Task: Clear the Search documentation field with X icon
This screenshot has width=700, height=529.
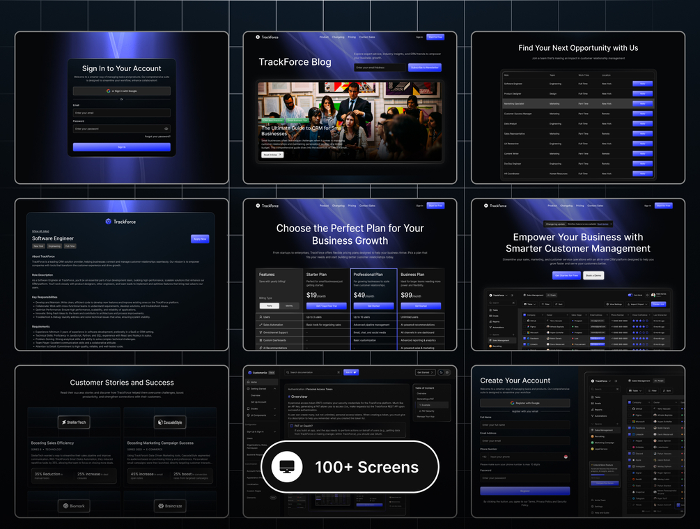Action: [x=339, y=372]
